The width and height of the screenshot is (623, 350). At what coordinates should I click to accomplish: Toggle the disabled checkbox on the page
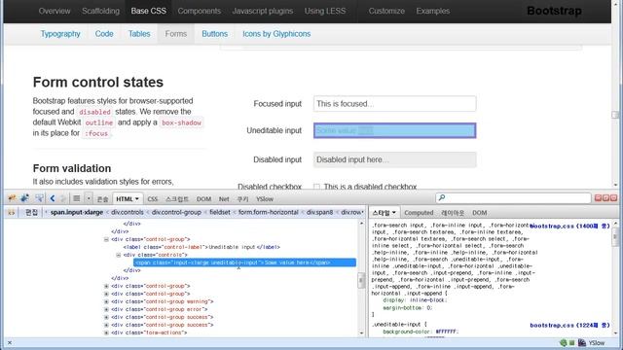tap(316, 187)
